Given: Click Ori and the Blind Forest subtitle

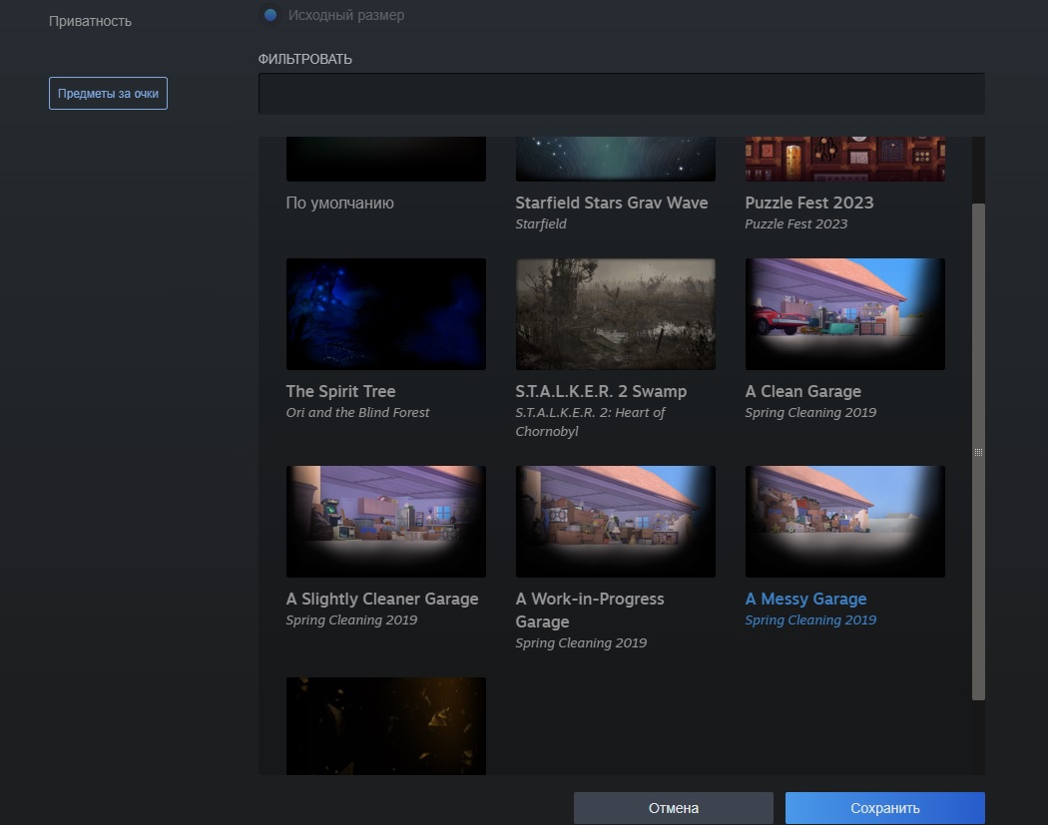Looking at the screenshot, I should (x=357, y=412).
